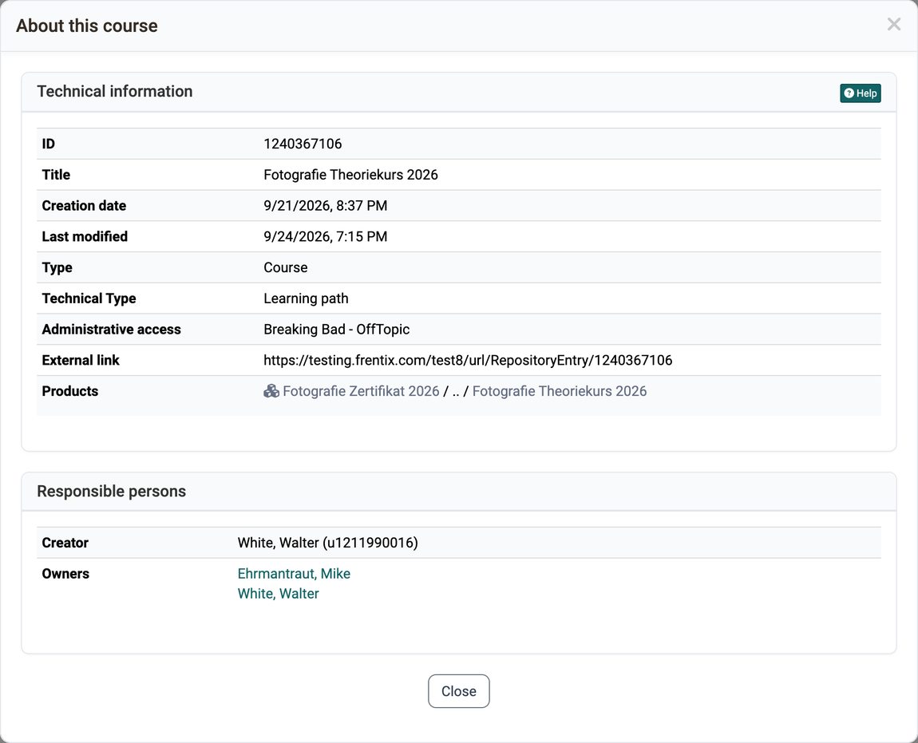This screenshot has height=743, width=918.
Task: Click the Technical Type row label
Action: click(89, 298)
